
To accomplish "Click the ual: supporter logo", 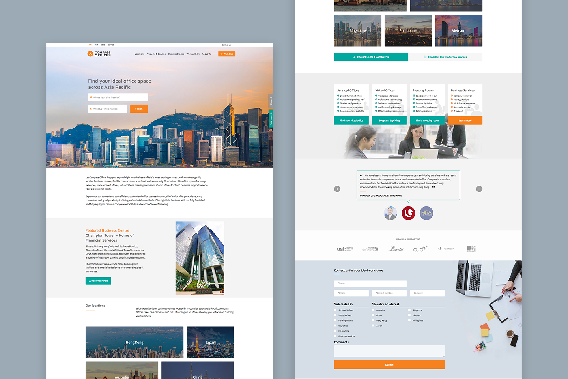I will [345, 249].
